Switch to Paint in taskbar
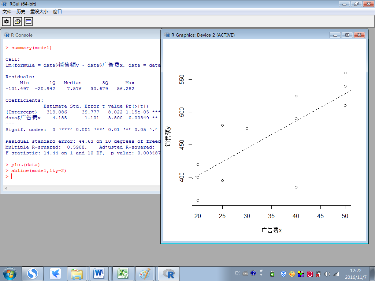Viewport: 375px width, 281px height. (145, 274)
